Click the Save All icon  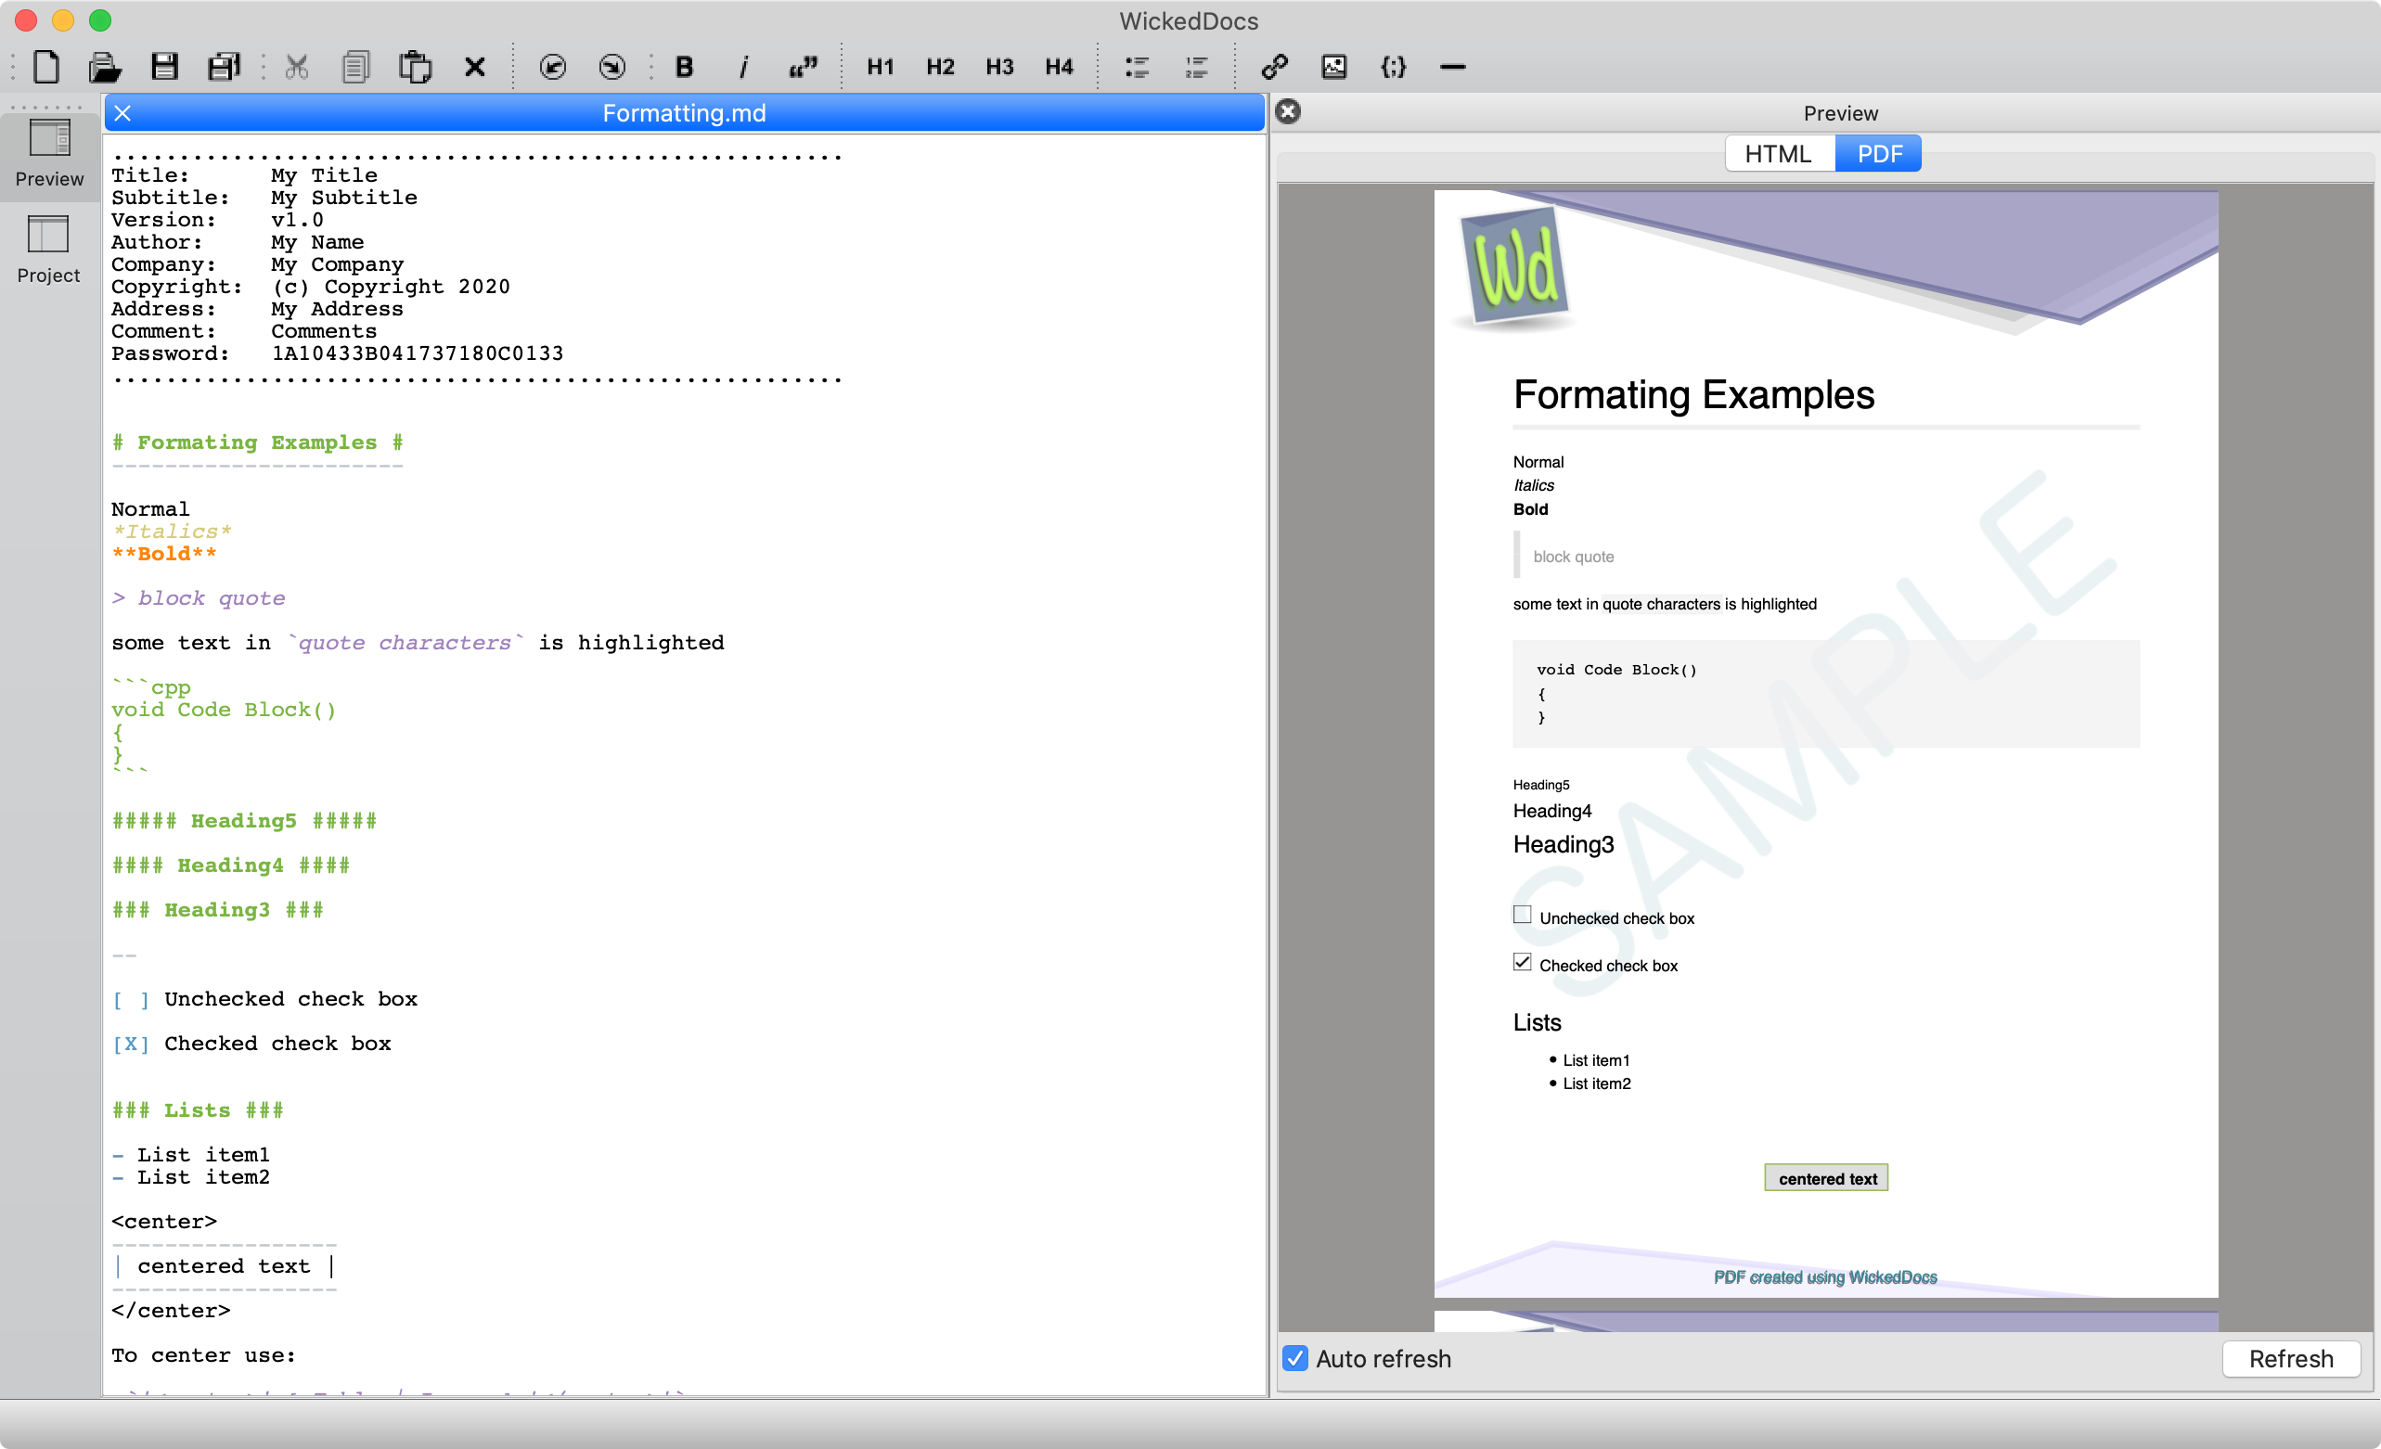coord(224,67)
